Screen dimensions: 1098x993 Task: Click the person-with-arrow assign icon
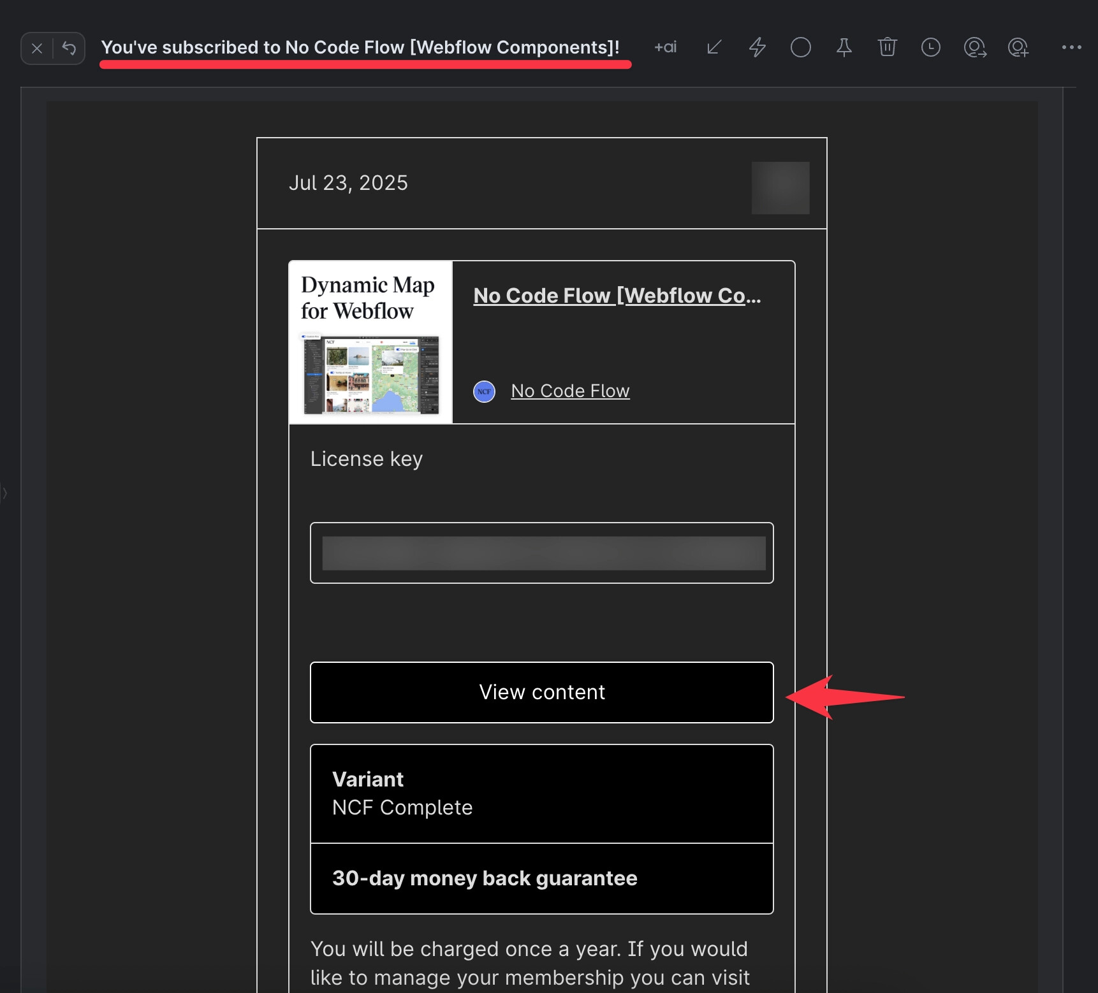coord(975,48)
